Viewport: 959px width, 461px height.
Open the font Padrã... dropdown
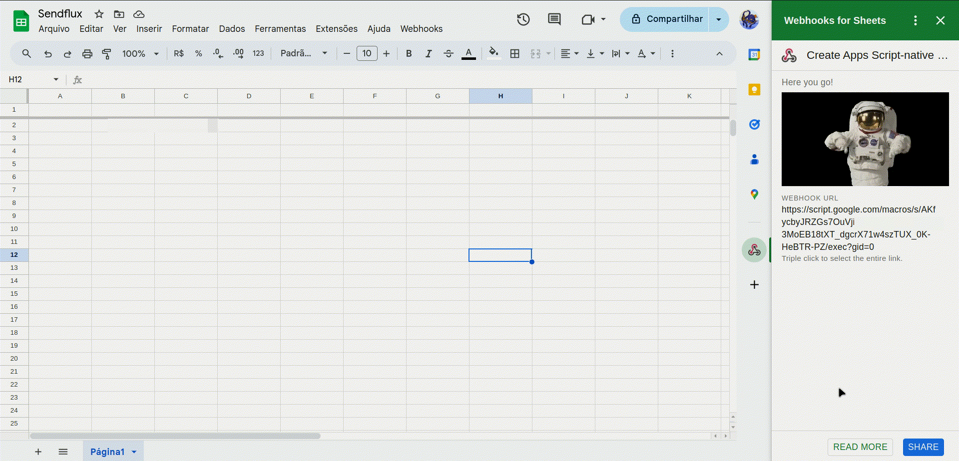[304, 53]
